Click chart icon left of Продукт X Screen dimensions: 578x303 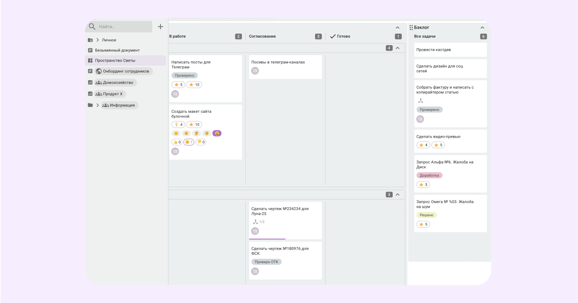click(90, 94)
